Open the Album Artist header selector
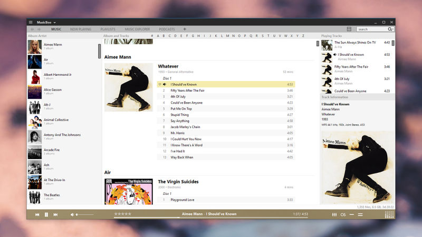This screenshot has width=422, height=237. coord(37,36)
